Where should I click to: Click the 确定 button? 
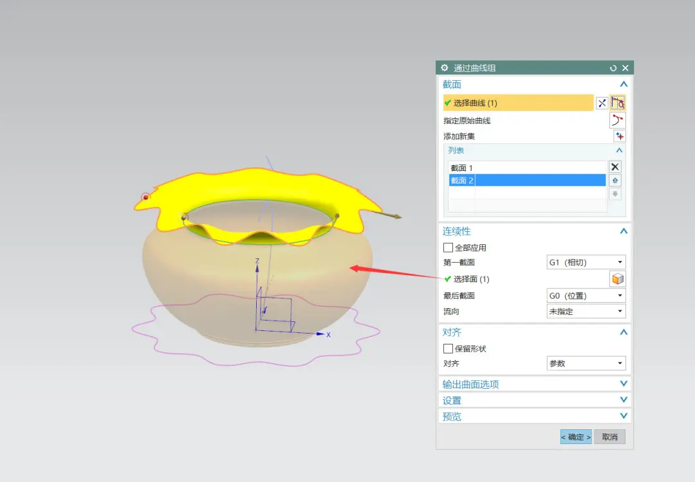click(576, 437)
